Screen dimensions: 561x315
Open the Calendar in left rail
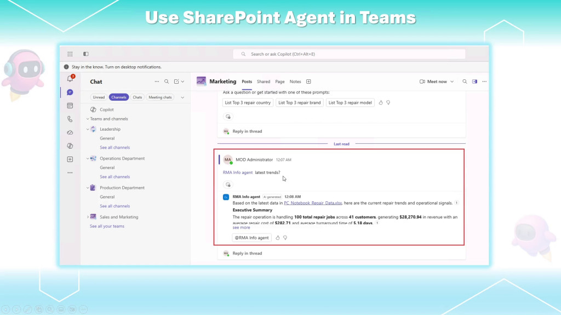70,106
